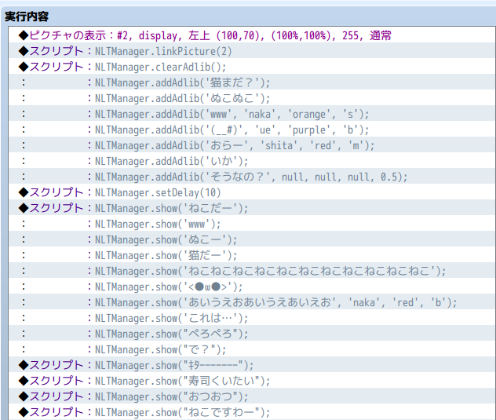Click the addAdlib 'www' orange line

(x=252, y=114)
